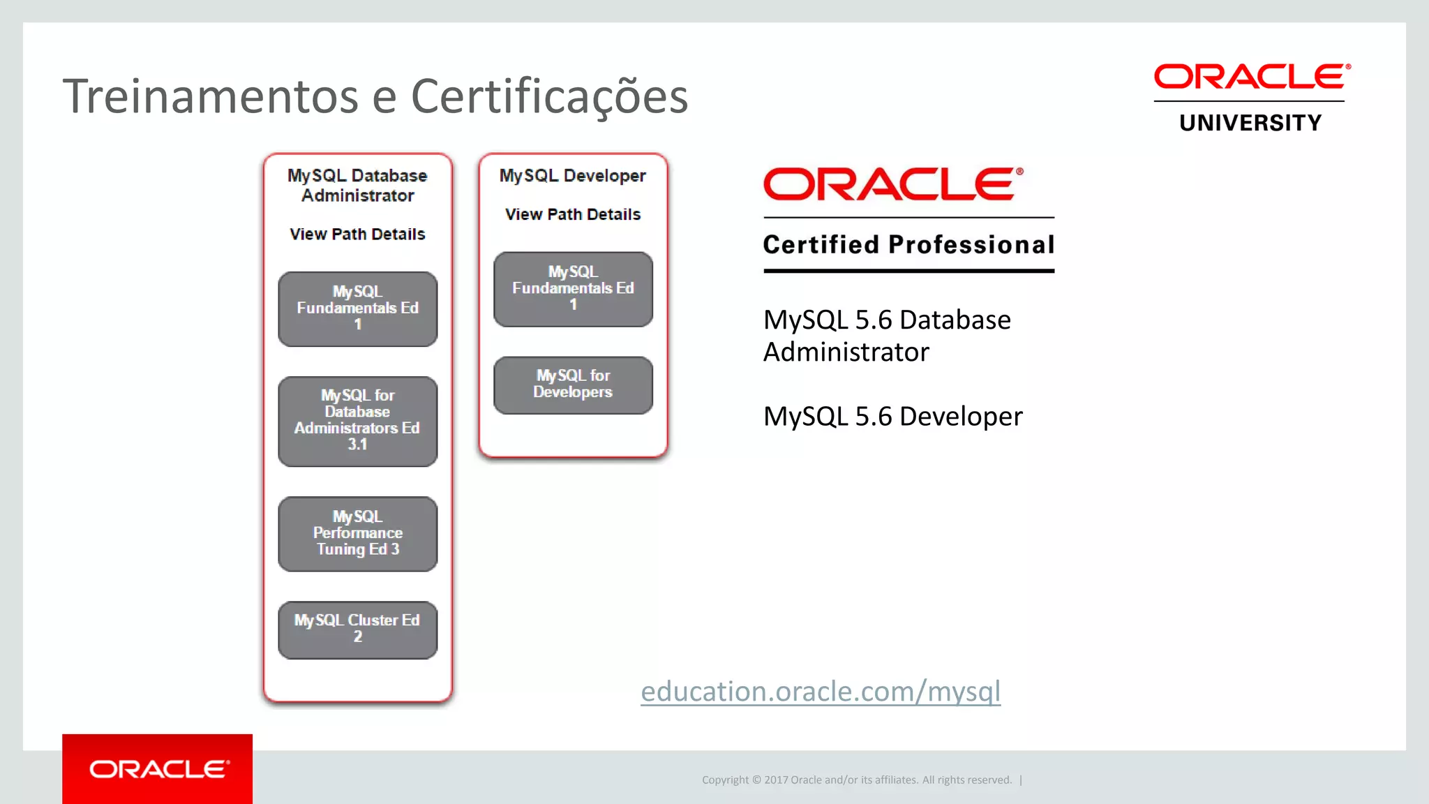The width and height of the screenshot is (1429, 804).
Task: Select MySQL Fundamentals Ed 1 in Administrator path
Action: pyautogui.click(x=357, y=308)
